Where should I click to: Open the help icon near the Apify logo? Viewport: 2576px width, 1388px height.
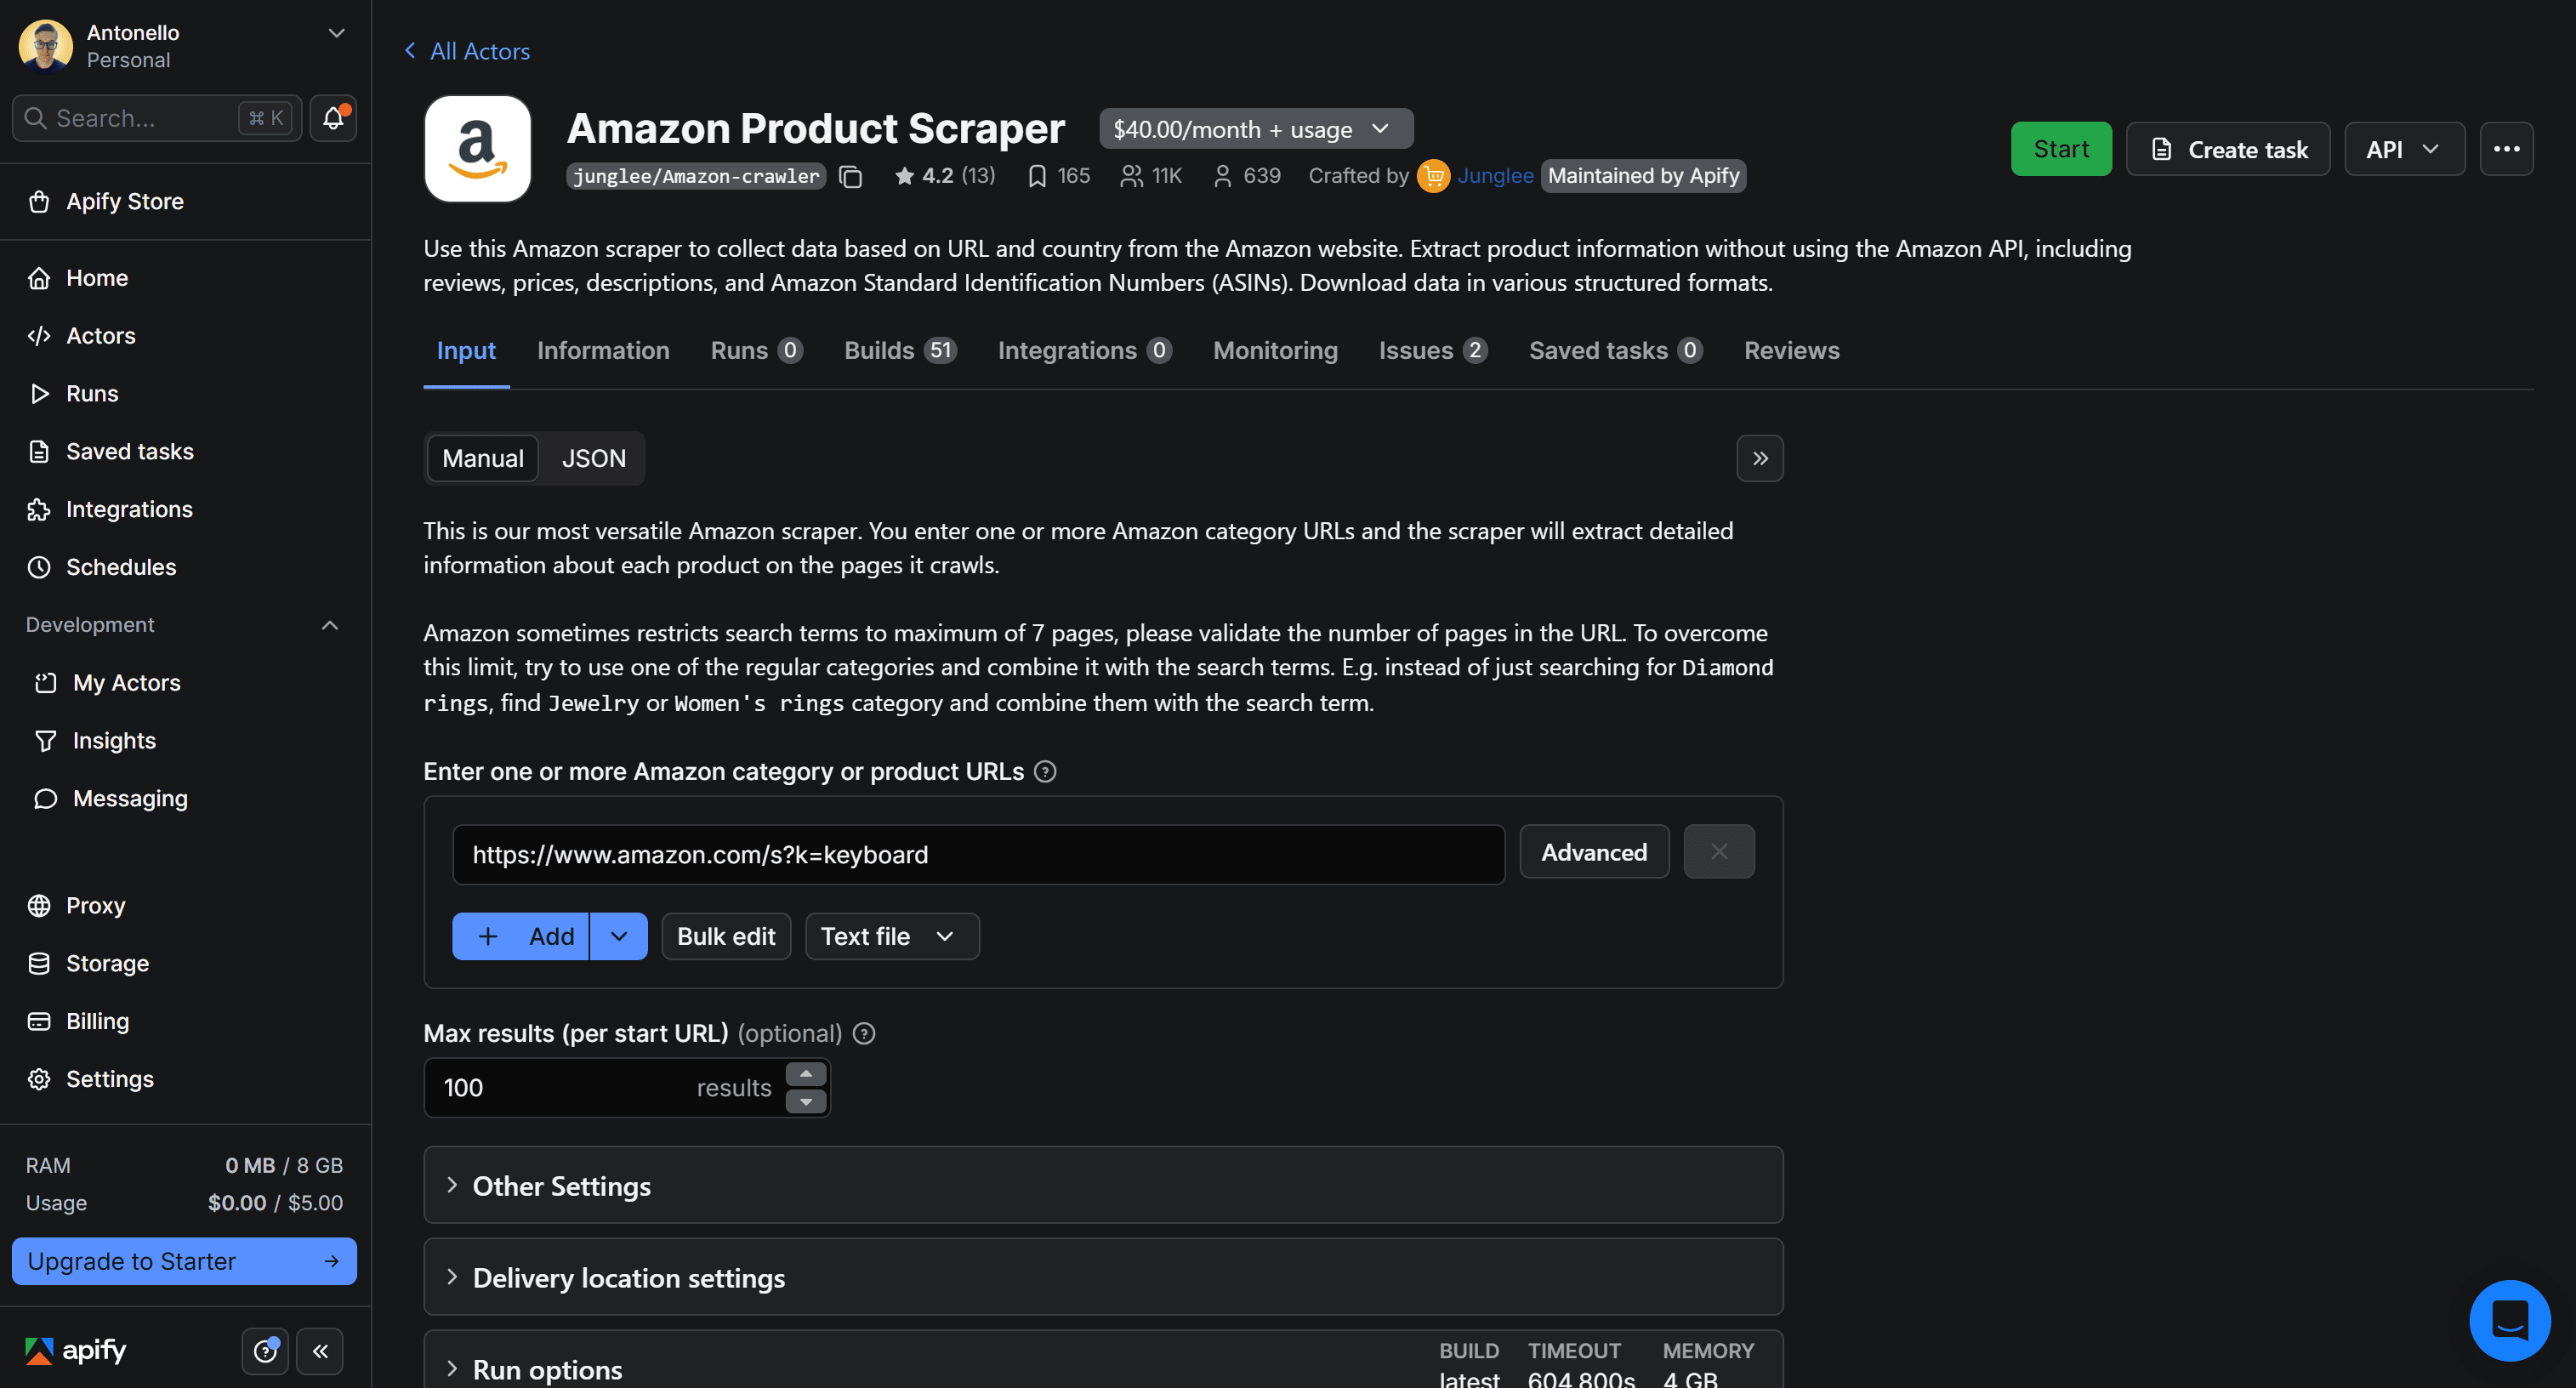(264, 1351)
